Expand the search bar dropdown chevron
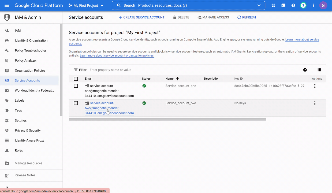This screenshot has width=332, height=193. tap(259, 5)
